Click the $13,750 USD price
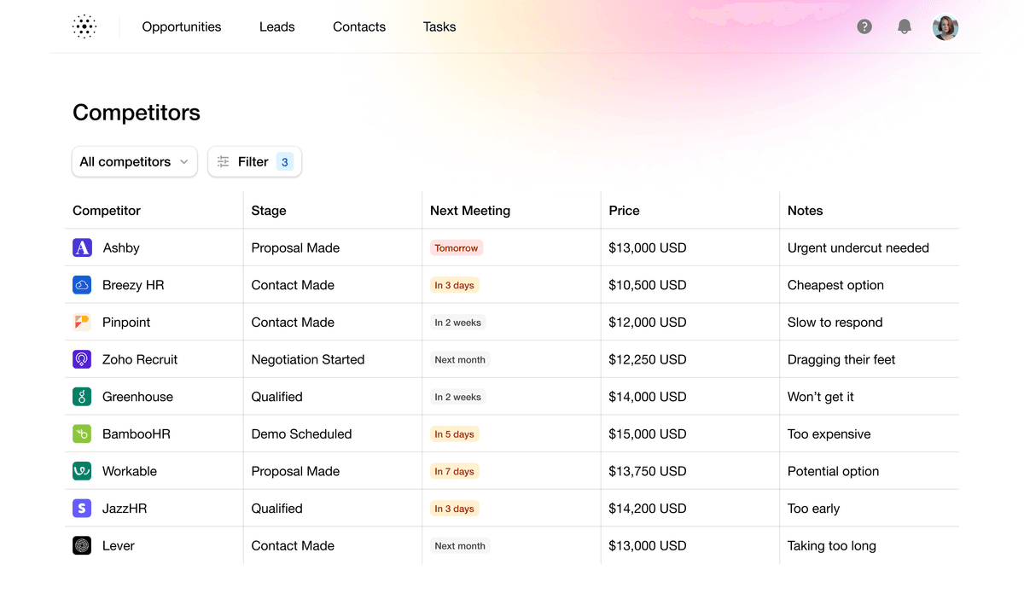Image resolution: width=1024 pixels, height=605 pixels. pos(648,471)
